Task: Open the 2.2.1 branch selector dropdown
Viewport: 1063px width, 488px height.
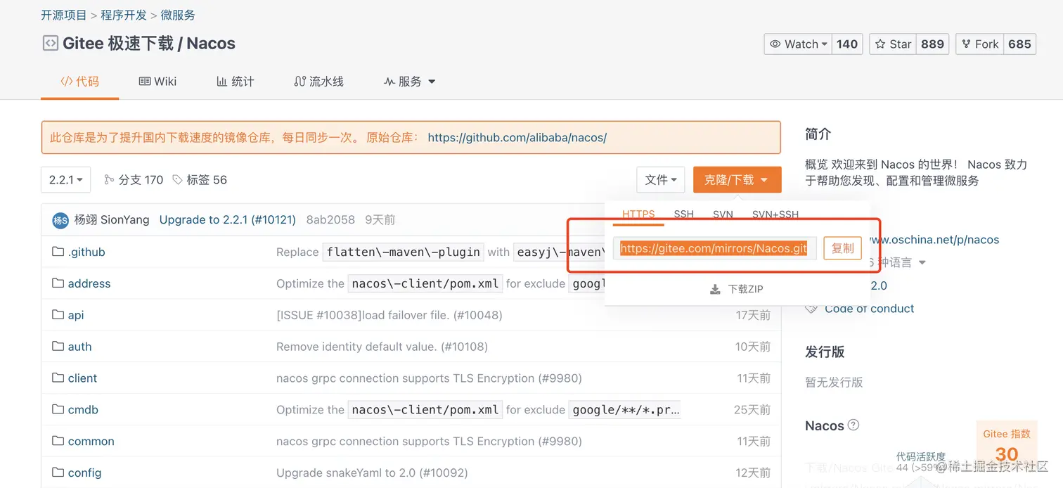Action: [65, 179]
